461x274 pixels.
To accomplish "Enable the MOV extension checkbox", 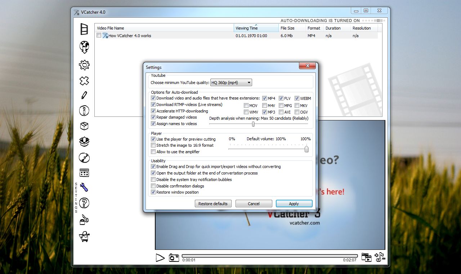I will click(x=246, y=106).
